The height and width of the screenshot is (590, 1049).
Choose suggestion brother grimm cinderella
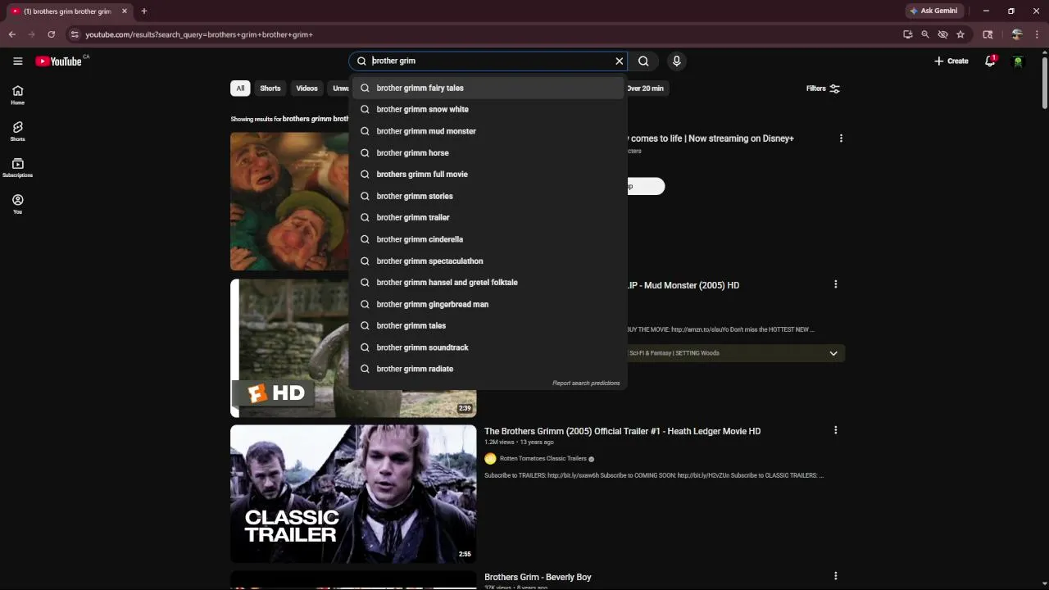coord(488,239)
